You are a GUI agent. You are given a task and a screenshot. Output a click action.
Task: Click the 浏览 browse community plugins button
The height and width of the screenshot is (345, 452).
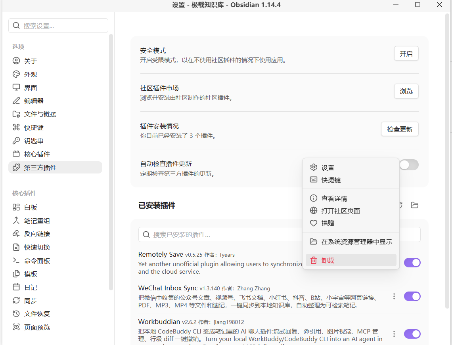[406, 91]
